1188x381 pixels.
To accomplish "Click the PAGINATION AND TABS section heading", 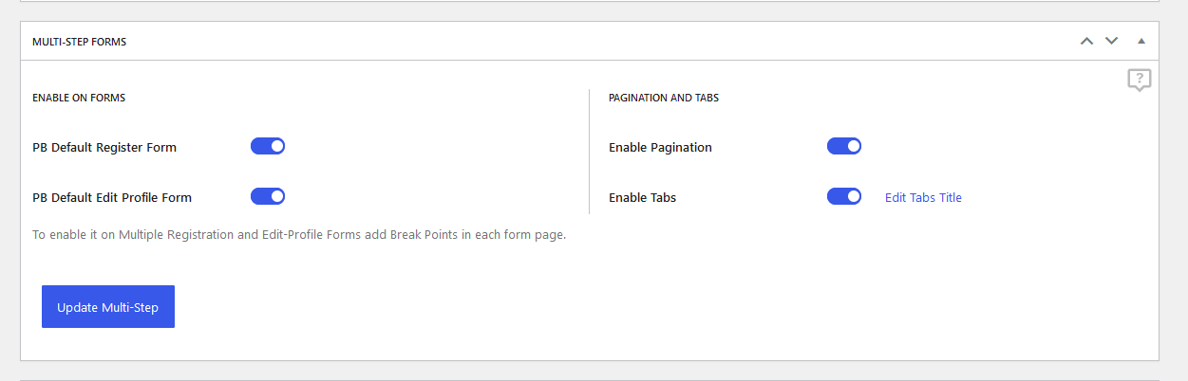I will [x=664, y=98].
